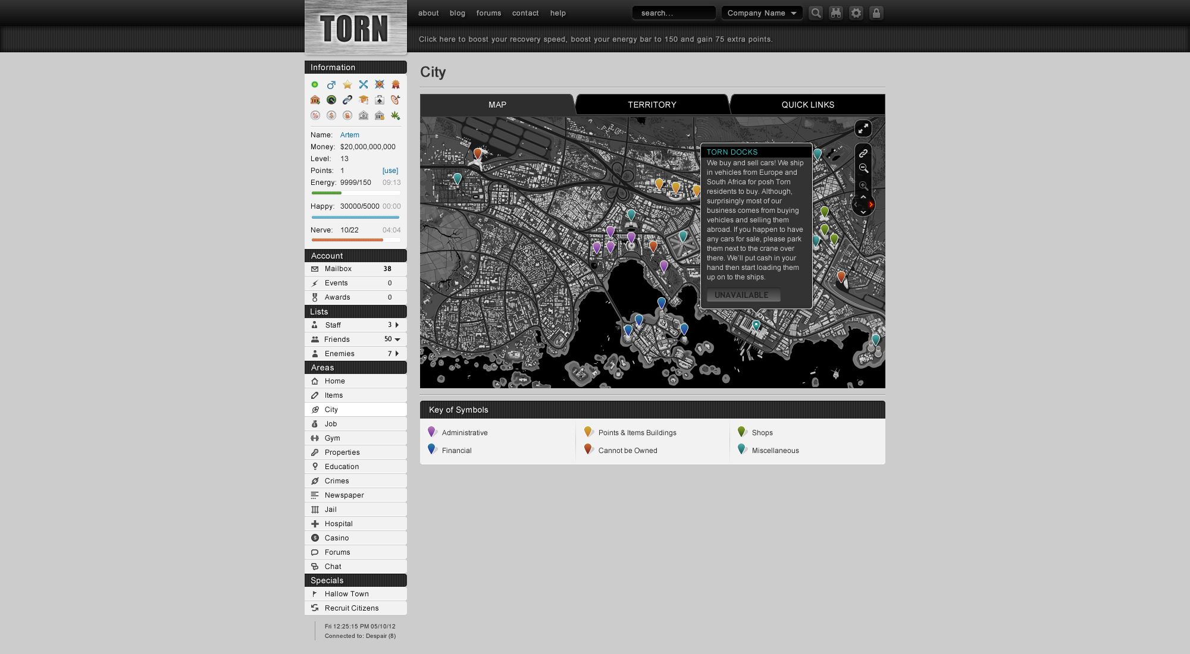Open the Awards list
The width and height of the screenshot is (1190, 654).
(356, 297)
